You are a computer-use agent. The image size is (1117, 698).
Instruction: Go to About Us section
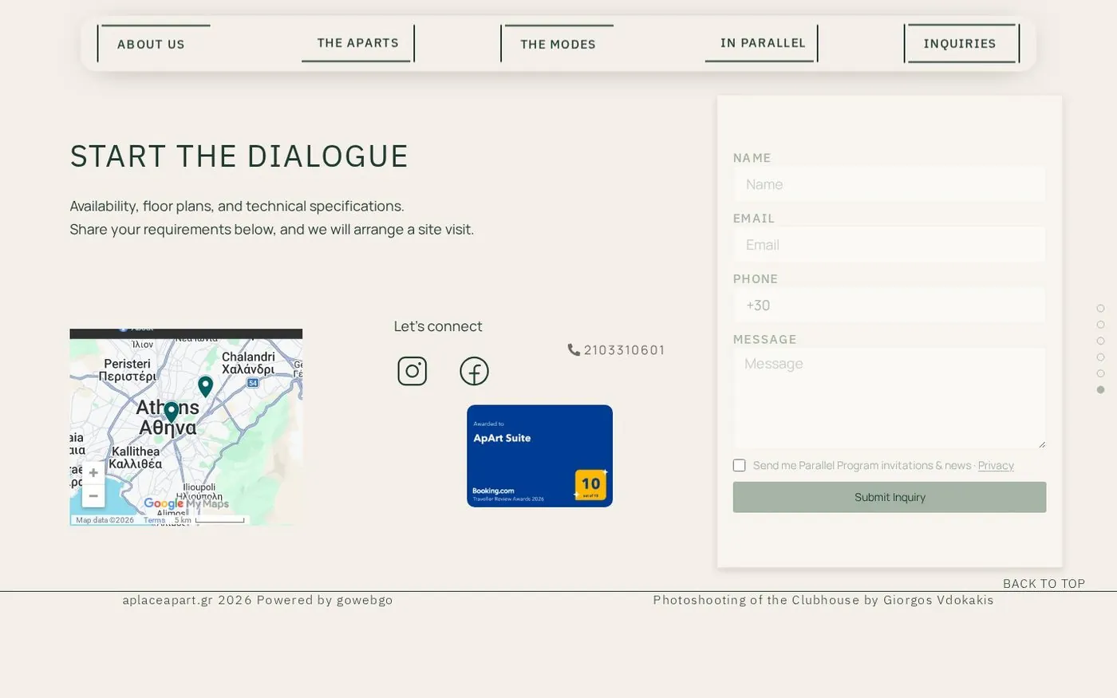pyautogui.click(x=151, y=45)
